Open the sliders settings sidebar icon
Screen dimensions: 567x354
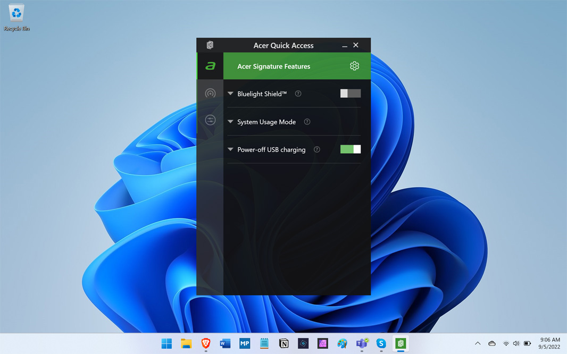[210, 120]
